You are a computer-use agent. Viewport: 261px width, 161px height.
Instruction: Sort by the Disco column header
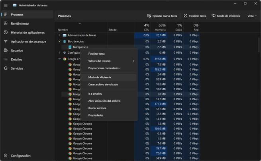pos(175,27)
